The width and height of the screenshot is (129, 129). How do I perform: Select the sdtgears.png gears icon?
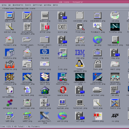tap(10, 103)
